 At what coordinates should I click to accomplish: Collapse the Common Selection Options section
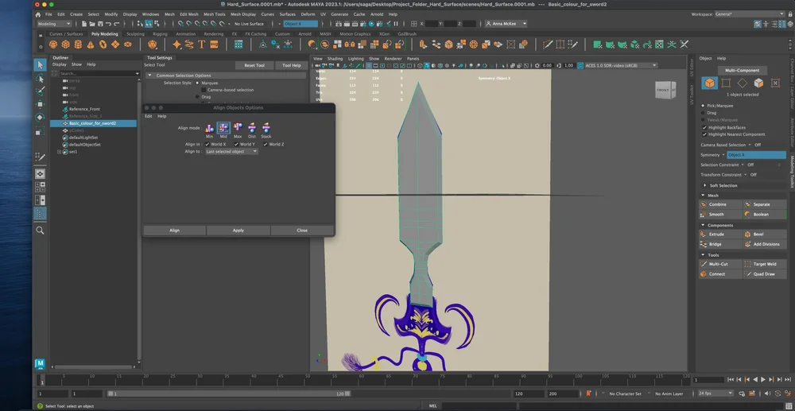[x=149, y=76]
